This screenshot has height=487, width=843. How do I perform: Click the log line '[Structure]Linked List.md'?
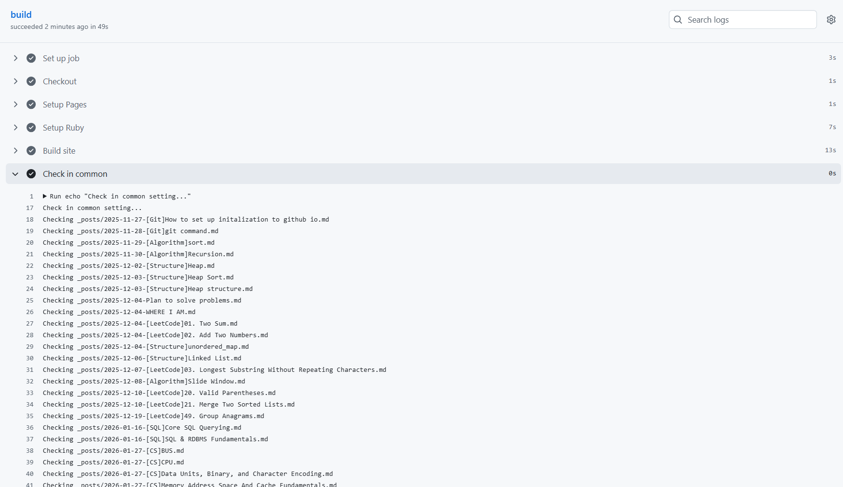tap(142, 358)
